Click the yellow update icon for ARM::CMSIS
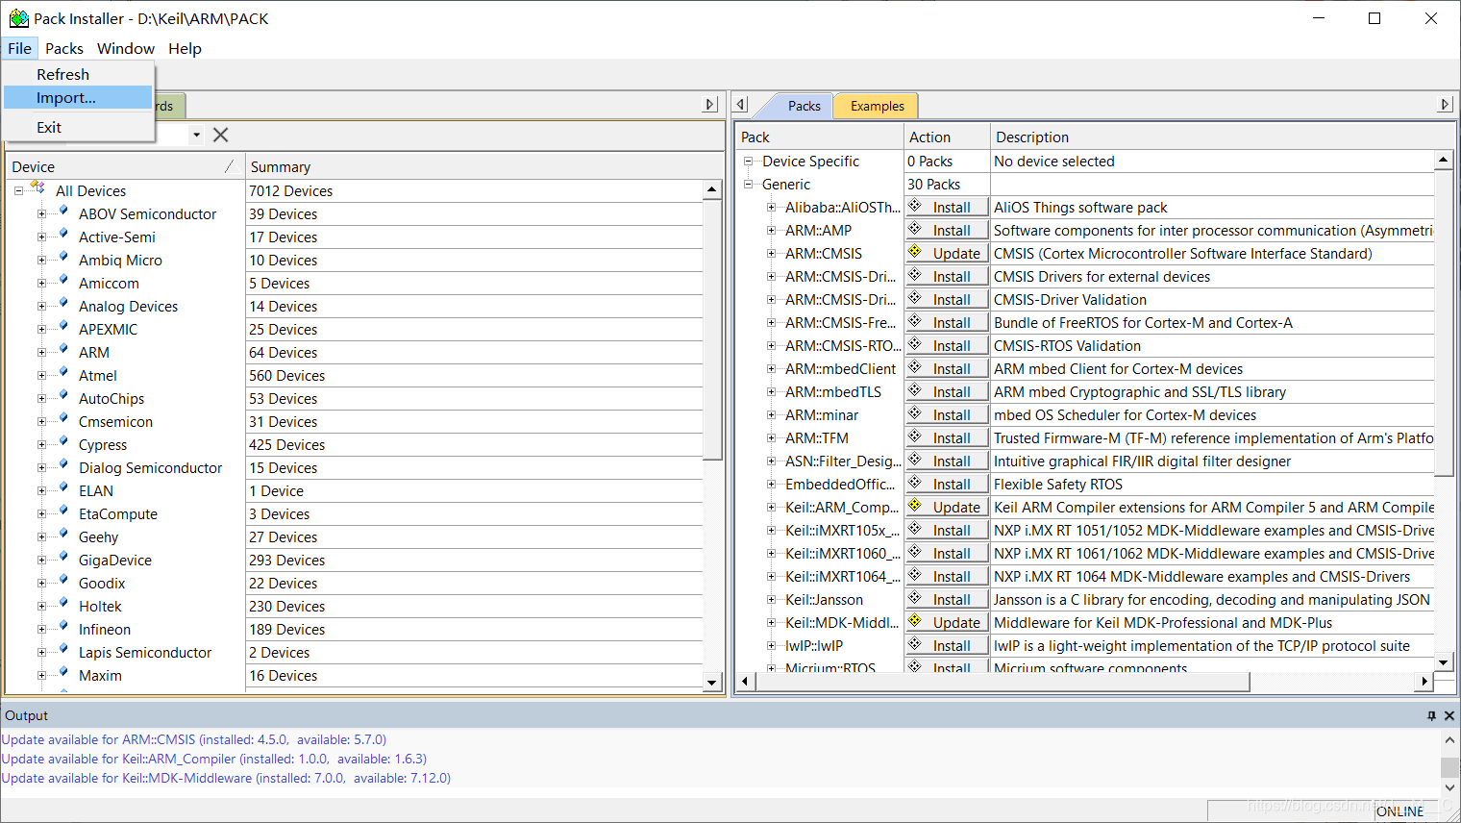 point(915,253)
